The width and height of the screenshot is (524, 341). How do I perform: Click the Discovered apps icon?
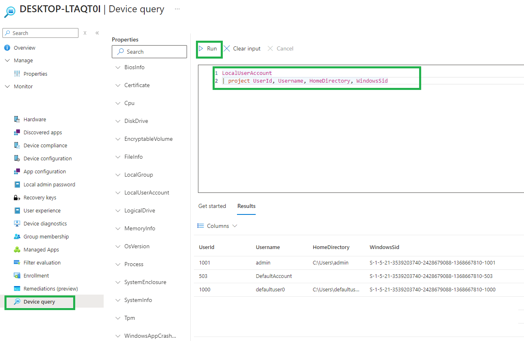pos(17,132)
